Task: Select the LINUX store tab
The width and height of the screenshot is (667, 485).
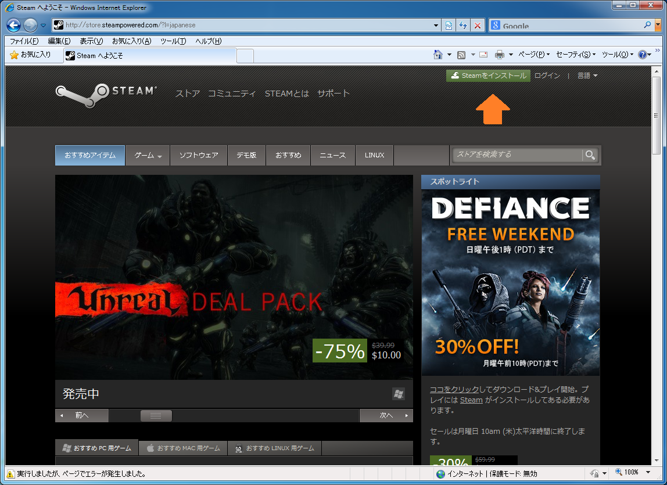Action: (374, 155)
